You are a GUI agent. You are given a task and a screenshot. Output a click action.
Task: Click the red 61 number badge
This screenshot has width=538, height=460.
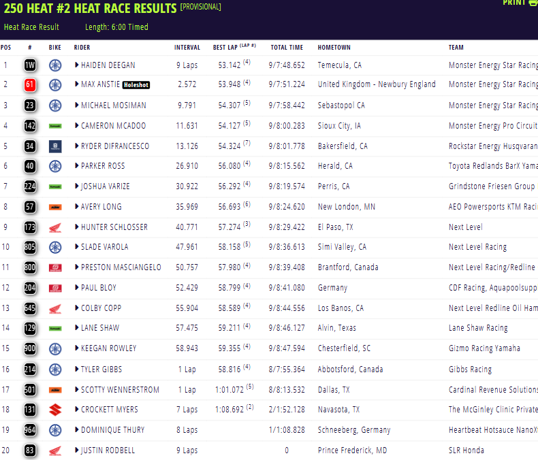click(x=30, y=84)
